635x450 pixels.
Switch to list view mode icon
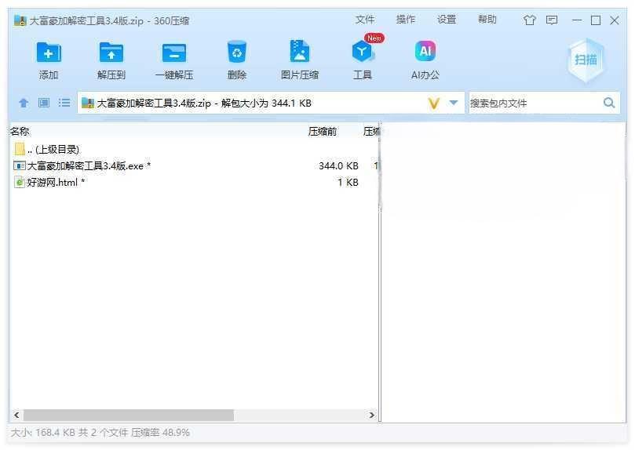[x=64, y=103]
